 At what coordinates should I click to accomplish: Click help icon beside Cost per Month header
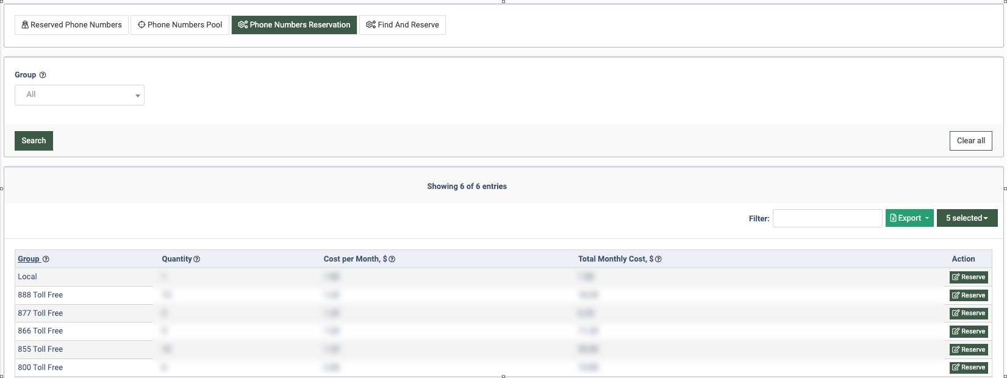click(392, 259)
